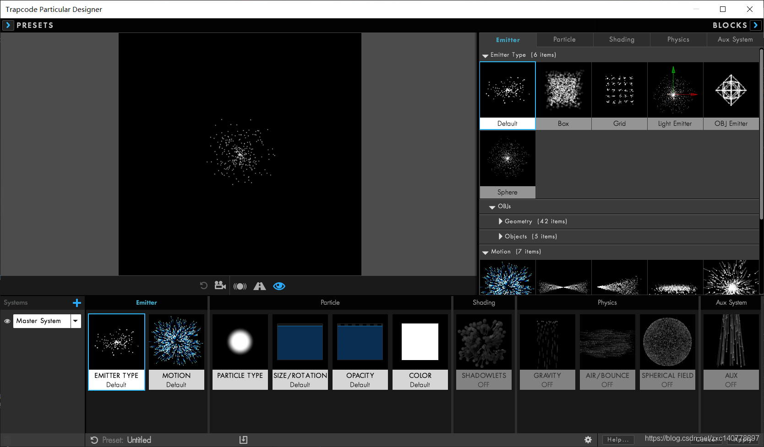This screenshot has width=764, height=447.
Task: Reset the preset with the revert arrow icon
Action: click(94, 440)
